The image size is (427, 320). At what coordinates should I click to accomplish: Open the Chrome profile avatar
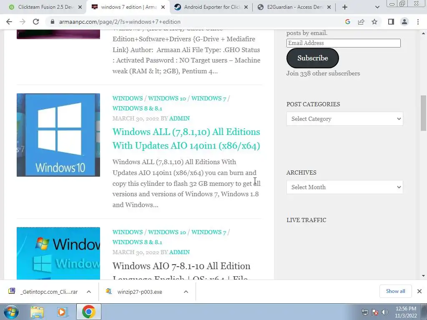pyautogui.click(x=404, y=22)
